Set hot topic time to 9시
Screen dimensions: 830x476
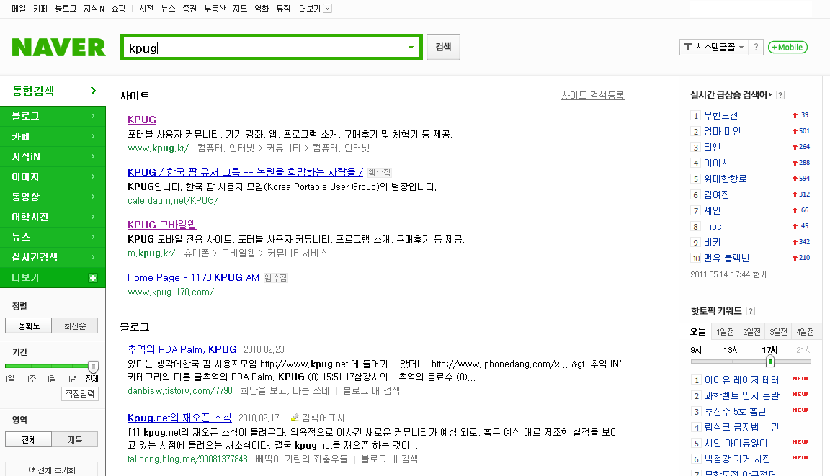click(695, 350)
